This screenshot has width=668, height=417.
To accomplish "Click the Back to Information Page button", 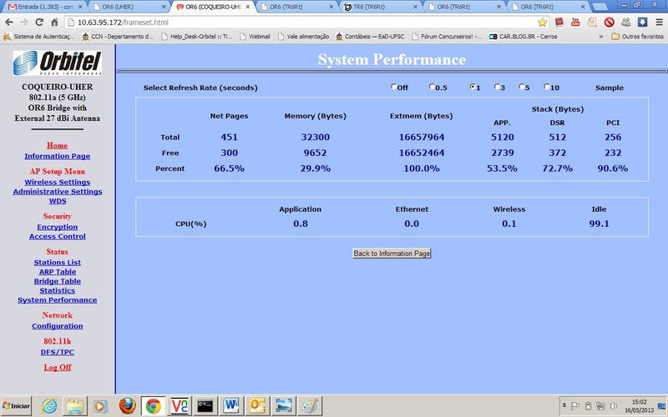I will coord(392,254).
